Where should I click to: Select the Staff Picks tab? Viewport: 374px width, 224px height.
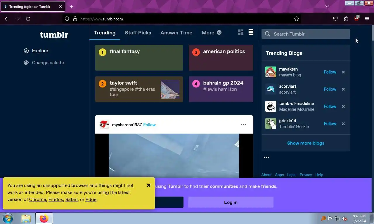pyautogui.click(x=138, y=33)
